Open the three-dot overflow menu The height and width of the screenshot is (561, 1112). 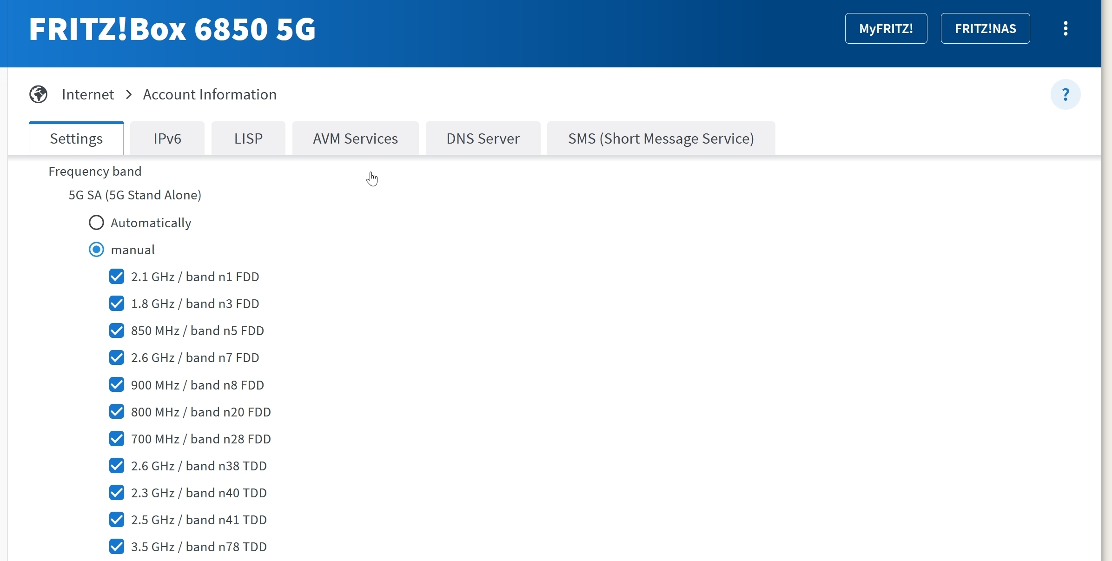pos(1066,28)
